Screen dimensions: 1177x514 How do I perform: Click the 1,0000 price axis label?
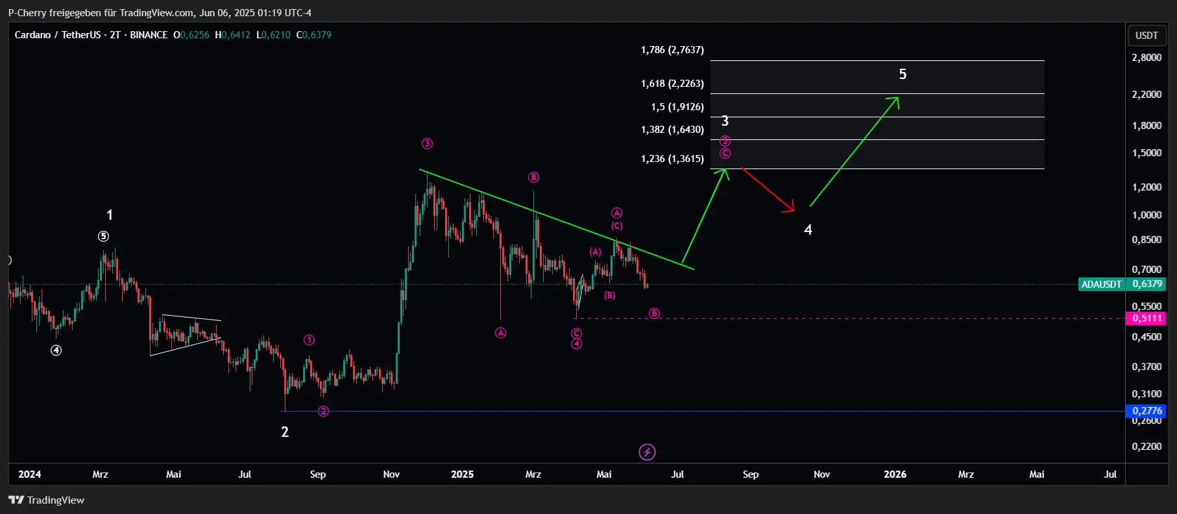tap(1147, 215)
